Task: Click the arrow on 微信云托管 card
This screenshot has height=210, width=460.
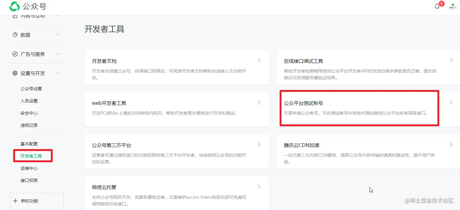Action: (259, 187)
